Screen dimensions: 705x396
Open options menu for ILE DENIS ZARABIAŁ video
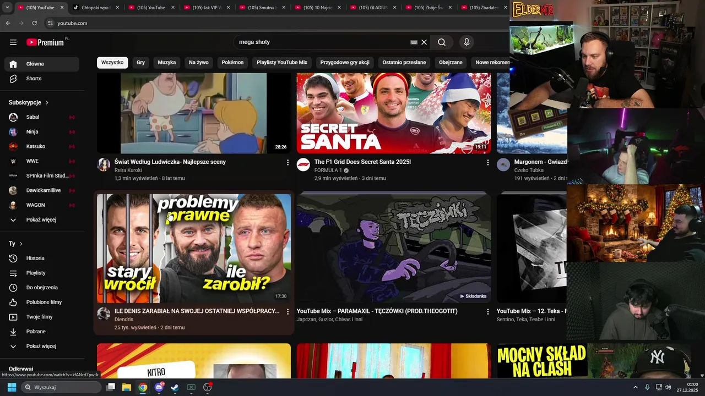tap(288, 311)
